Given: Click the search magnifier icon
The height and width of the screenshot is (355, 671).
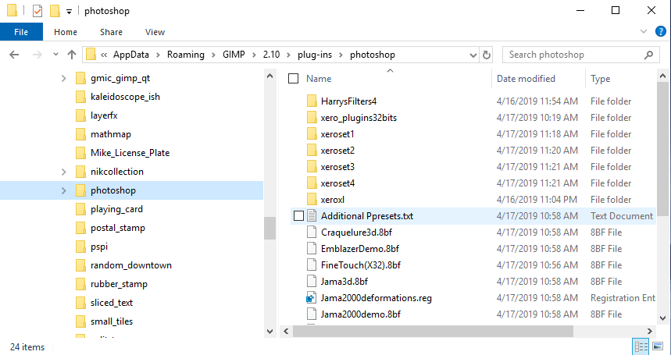Looking at the screenshot, I should [648, 55].
